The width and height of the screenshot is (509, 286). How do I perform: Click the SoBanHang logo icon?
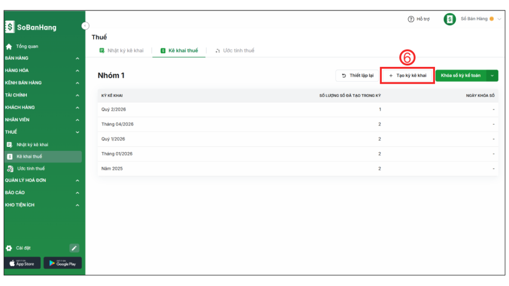tap(10, 27)
